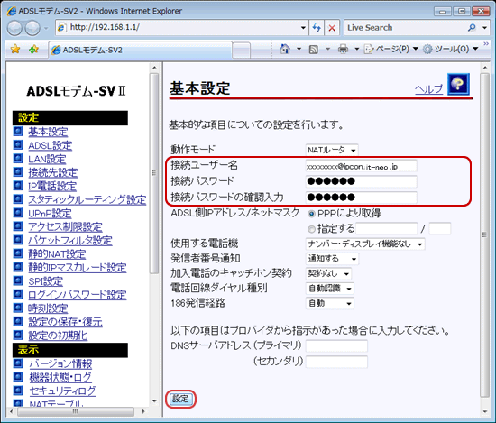Open 機器状態・ログ link
Image resolution: width=496 pixels, height=423 pixels.
pos(60,377)
